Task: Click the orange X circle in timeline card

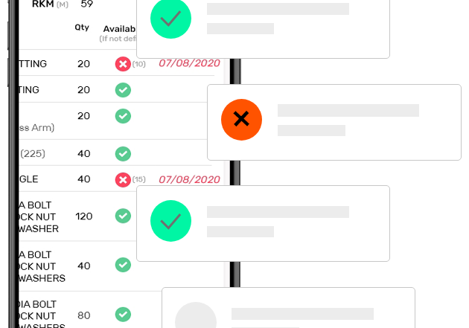Action: (241, 120)
